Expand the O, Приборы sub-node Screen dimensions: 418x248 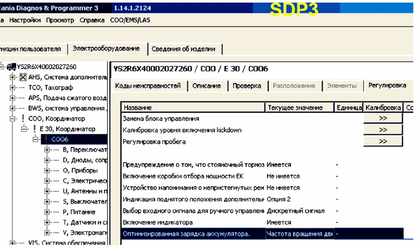[x=47, y=170]
